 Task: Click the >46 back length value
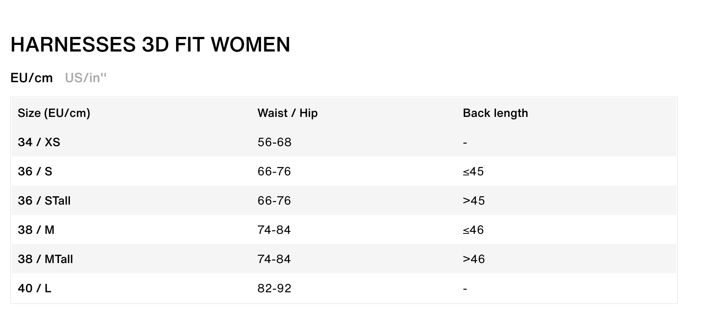pyautogui.click(x=474, y=259)
